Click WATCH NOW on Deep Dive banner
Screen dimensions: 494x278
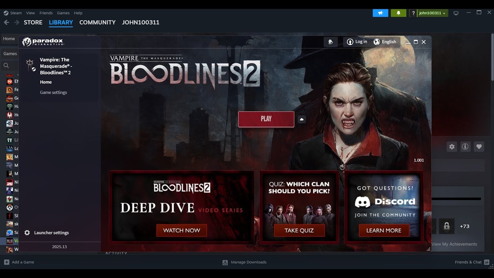pos(182,231)
